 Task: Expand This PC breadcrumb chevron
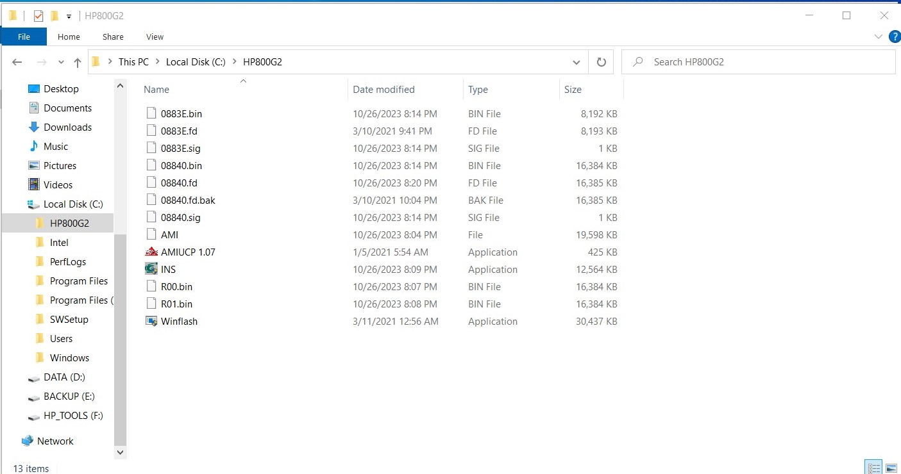coord(157,62)
